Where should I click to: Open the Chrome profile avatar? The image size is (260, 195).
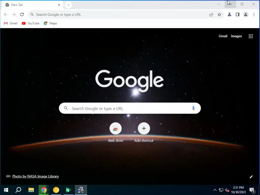pyautogui.click(x=246, y=14)
